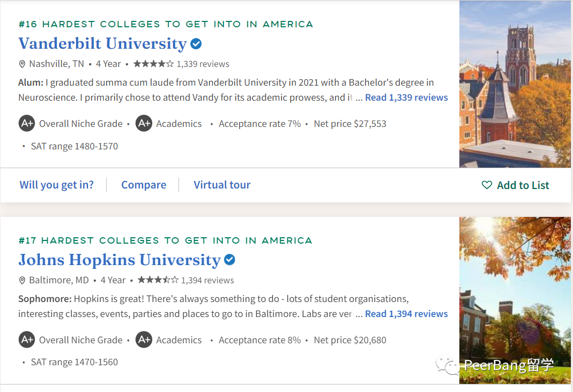573x392 pixels.
Task: Click Vanderbilt's Academics A+ grade badge
Action: click(x=144, y=124)
